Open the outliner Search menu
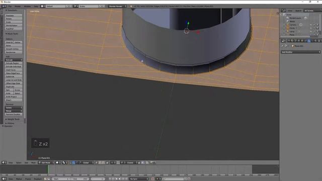This screenshot has height=181, width=322. (x=298, y=11)
